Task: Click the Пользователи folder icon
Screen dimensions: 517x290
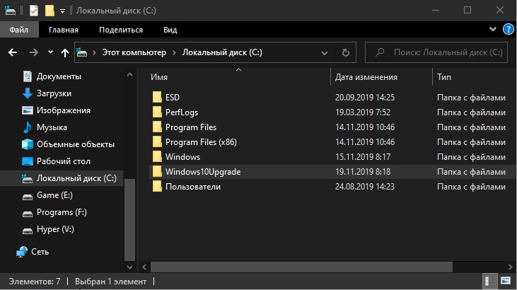Action: tap(157, 187)
